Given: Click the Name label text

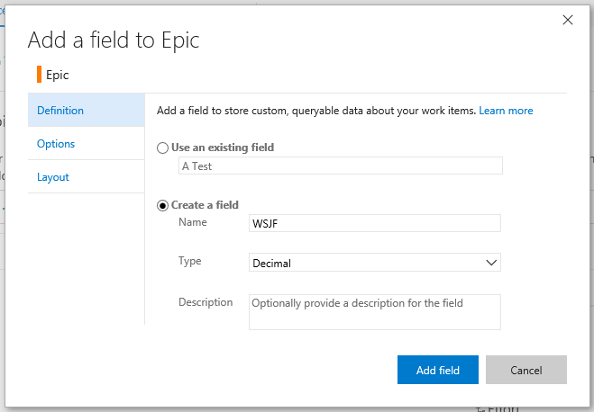Looking at the screenshot, I should pyautogui.click(x=193, y=222).
